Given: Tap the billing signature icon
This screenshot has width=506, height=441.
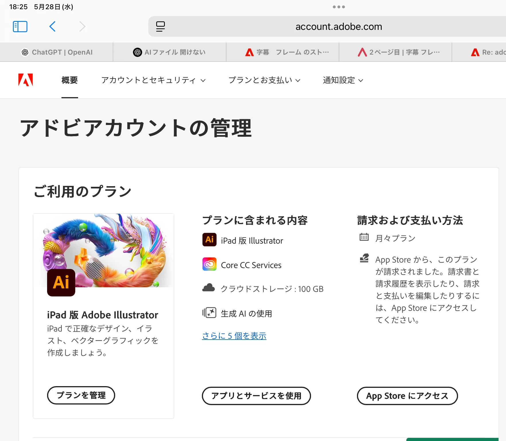Looking at the screenshot, I should coord(364,258).
